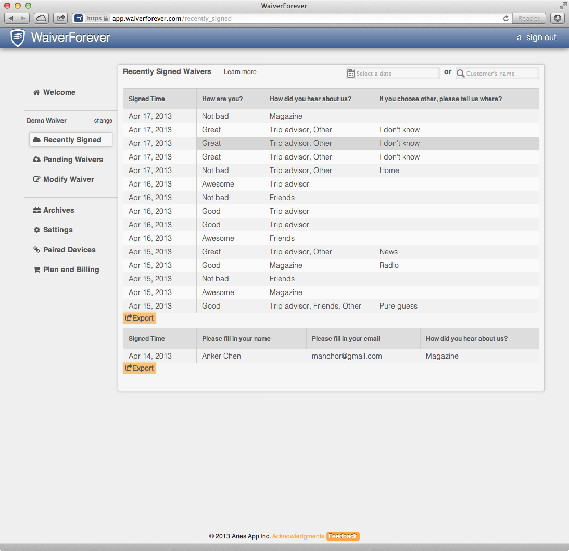Click the link icon beside Paired Devices
569x551 pixels.
[36, 249]
